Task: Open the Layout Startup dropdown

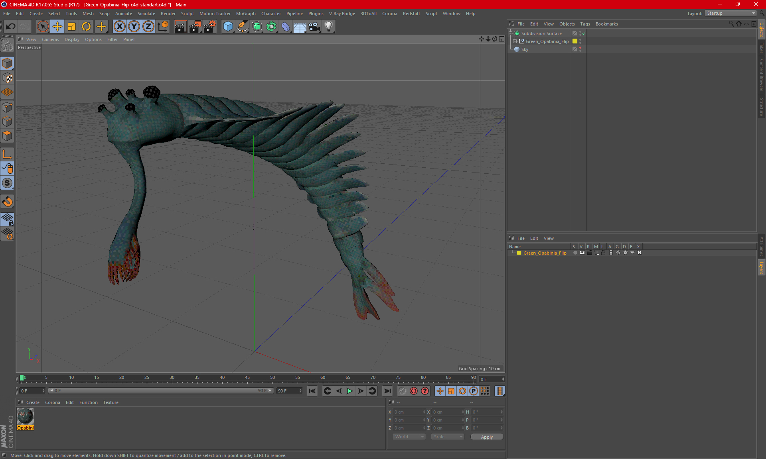Action: click(730, 14)
